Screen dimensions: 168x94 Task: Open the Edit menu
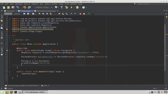(7, 4)
